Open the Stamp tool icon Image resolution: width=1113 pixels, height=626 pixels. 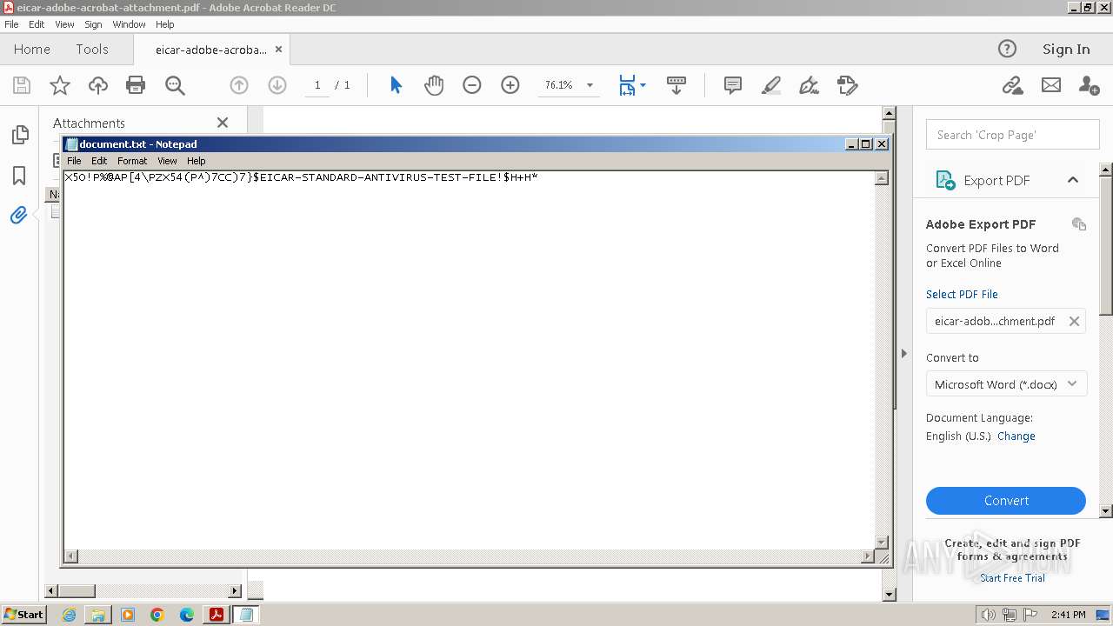848,85
